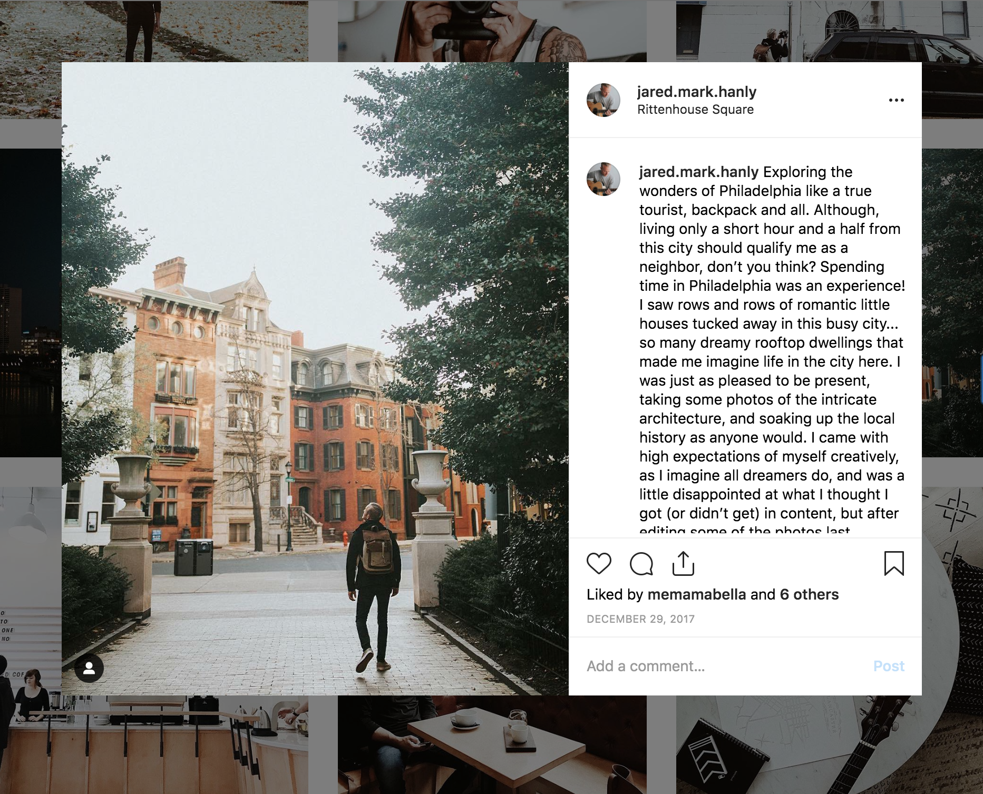
Task: Open the memamabella profile link
Action: pyautogui.click(x=696, y=594)
